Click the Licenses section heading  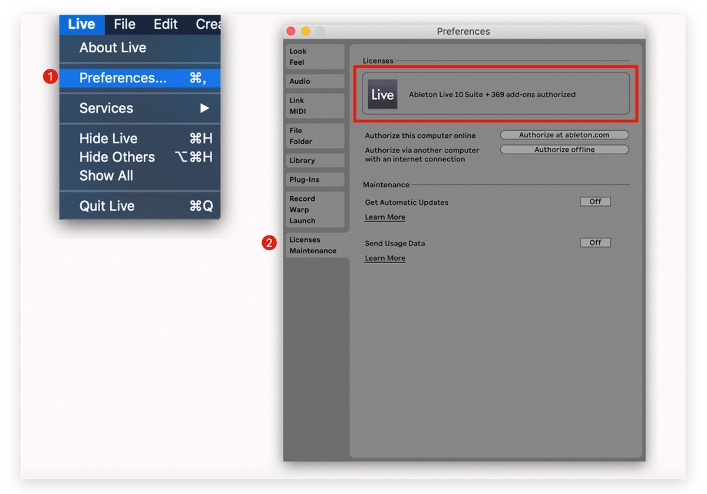378,61
